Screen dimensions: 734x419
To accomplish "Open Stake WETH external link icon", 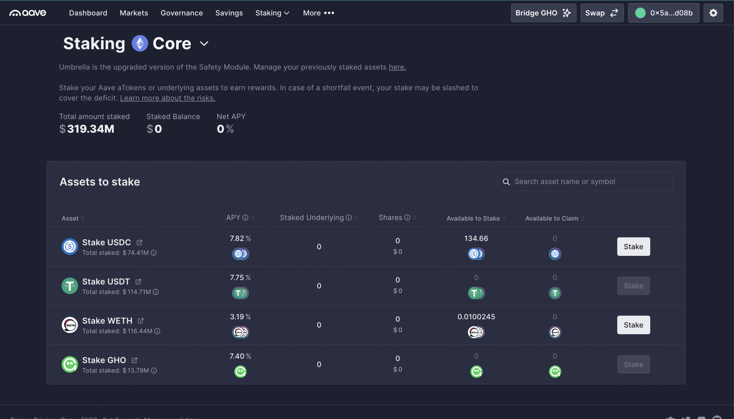I will click(140, 321).
